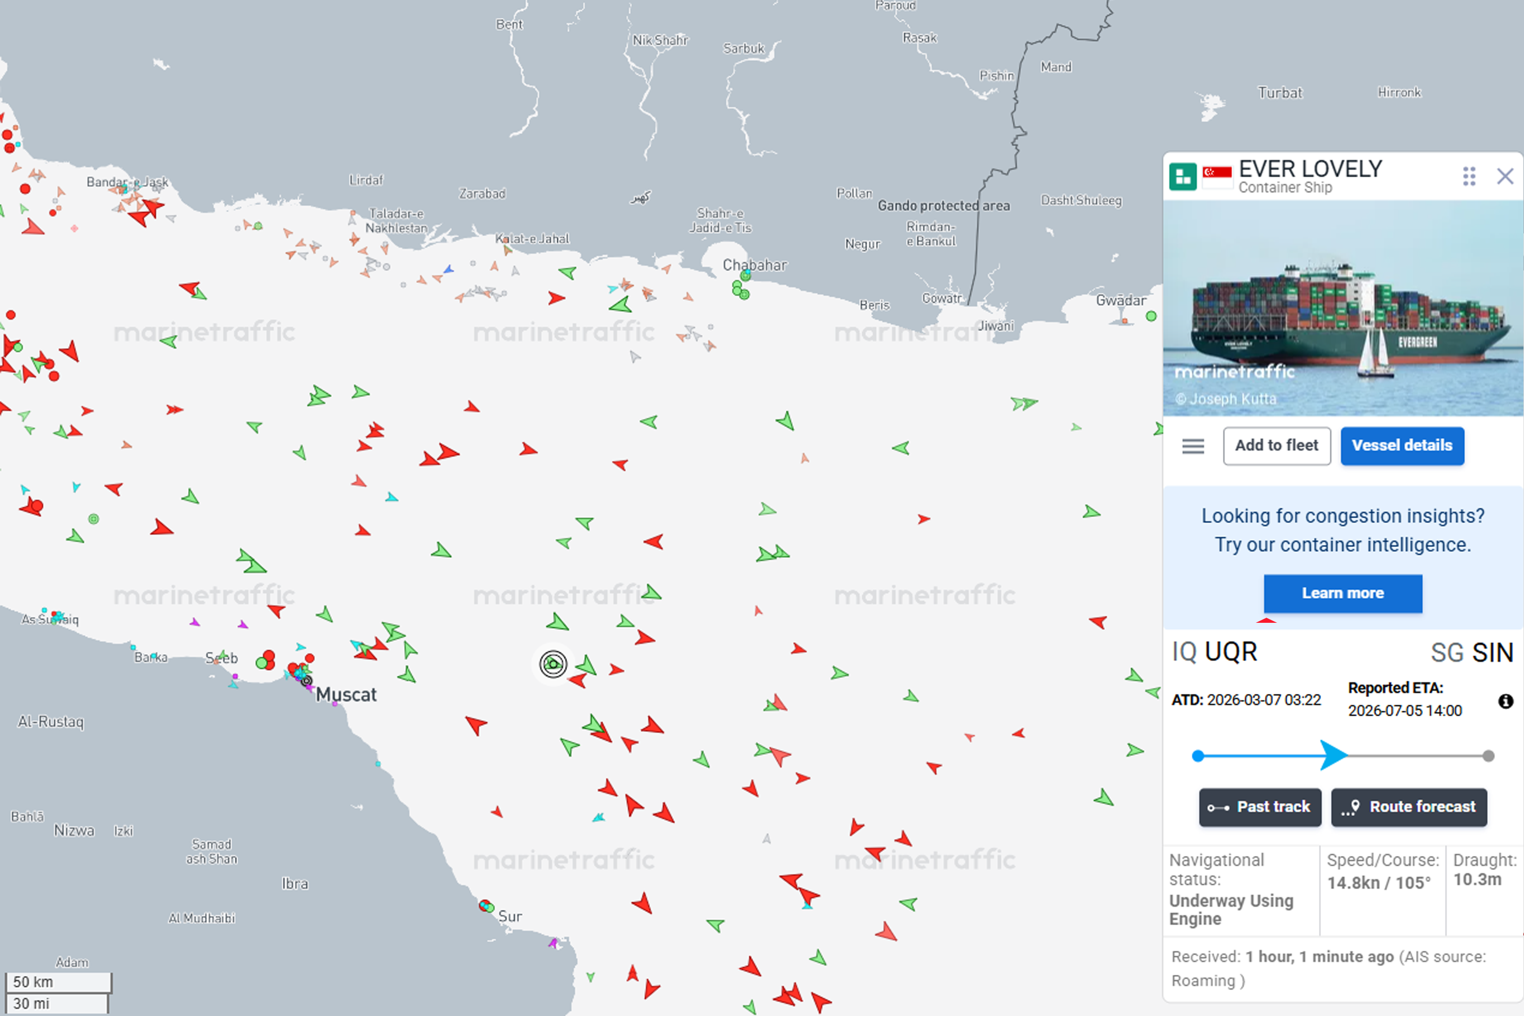1524x1016 pixels.
Task: Click the Reported ETA date 2026-07-05 14:00
Action: [1405, 711]
